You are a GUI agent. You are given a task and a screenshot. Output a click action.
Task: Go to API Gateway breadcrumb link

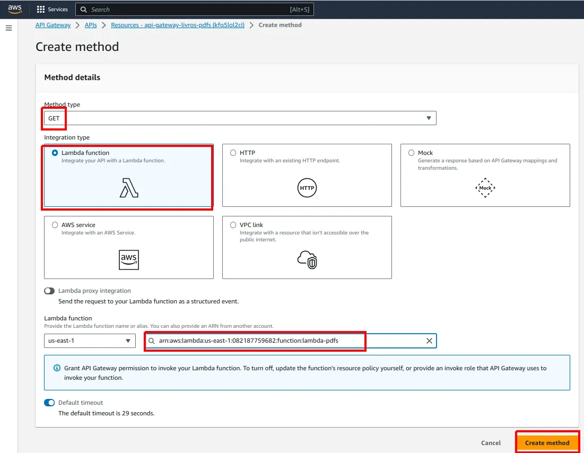(53, 25)
